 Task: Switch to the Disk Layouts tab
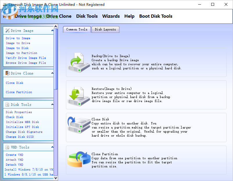(105, 29)
